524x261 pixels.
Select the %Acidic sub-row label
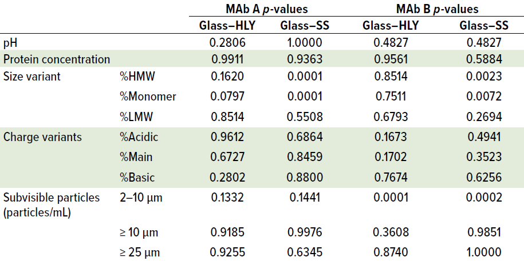click(x=138, y=137)
